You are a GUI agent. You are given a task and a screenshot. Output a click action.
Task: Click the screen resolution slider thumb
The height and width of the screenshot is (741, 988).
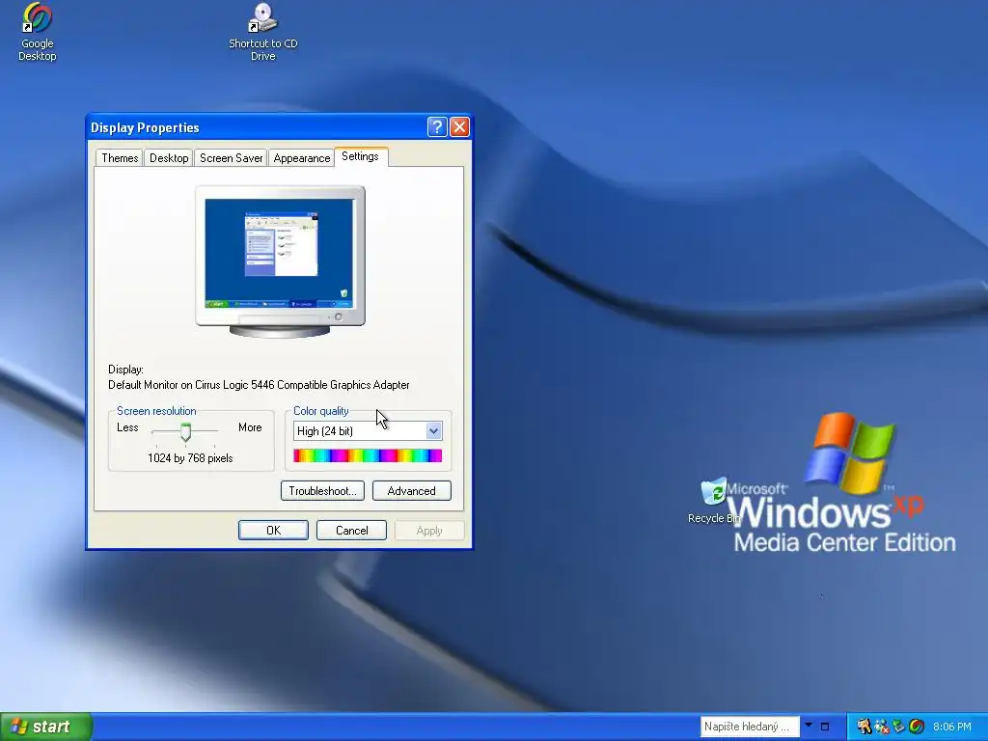pos(185,431)
